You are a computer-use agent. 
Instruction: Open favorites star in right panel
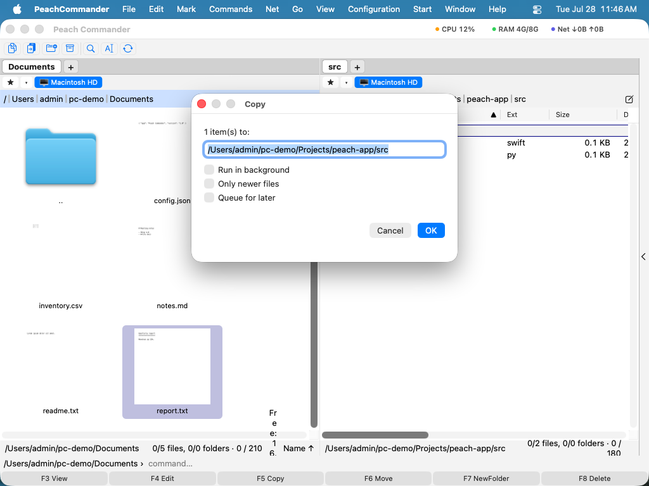[x=330, y=82]
